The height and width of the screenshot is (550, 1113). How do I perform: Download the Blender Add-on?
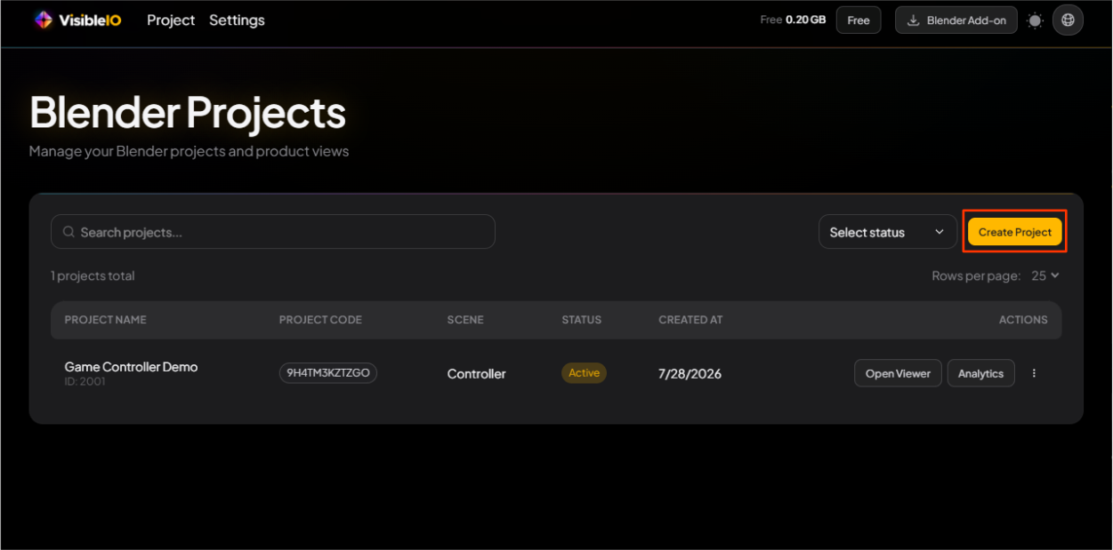tap(956, 20)
